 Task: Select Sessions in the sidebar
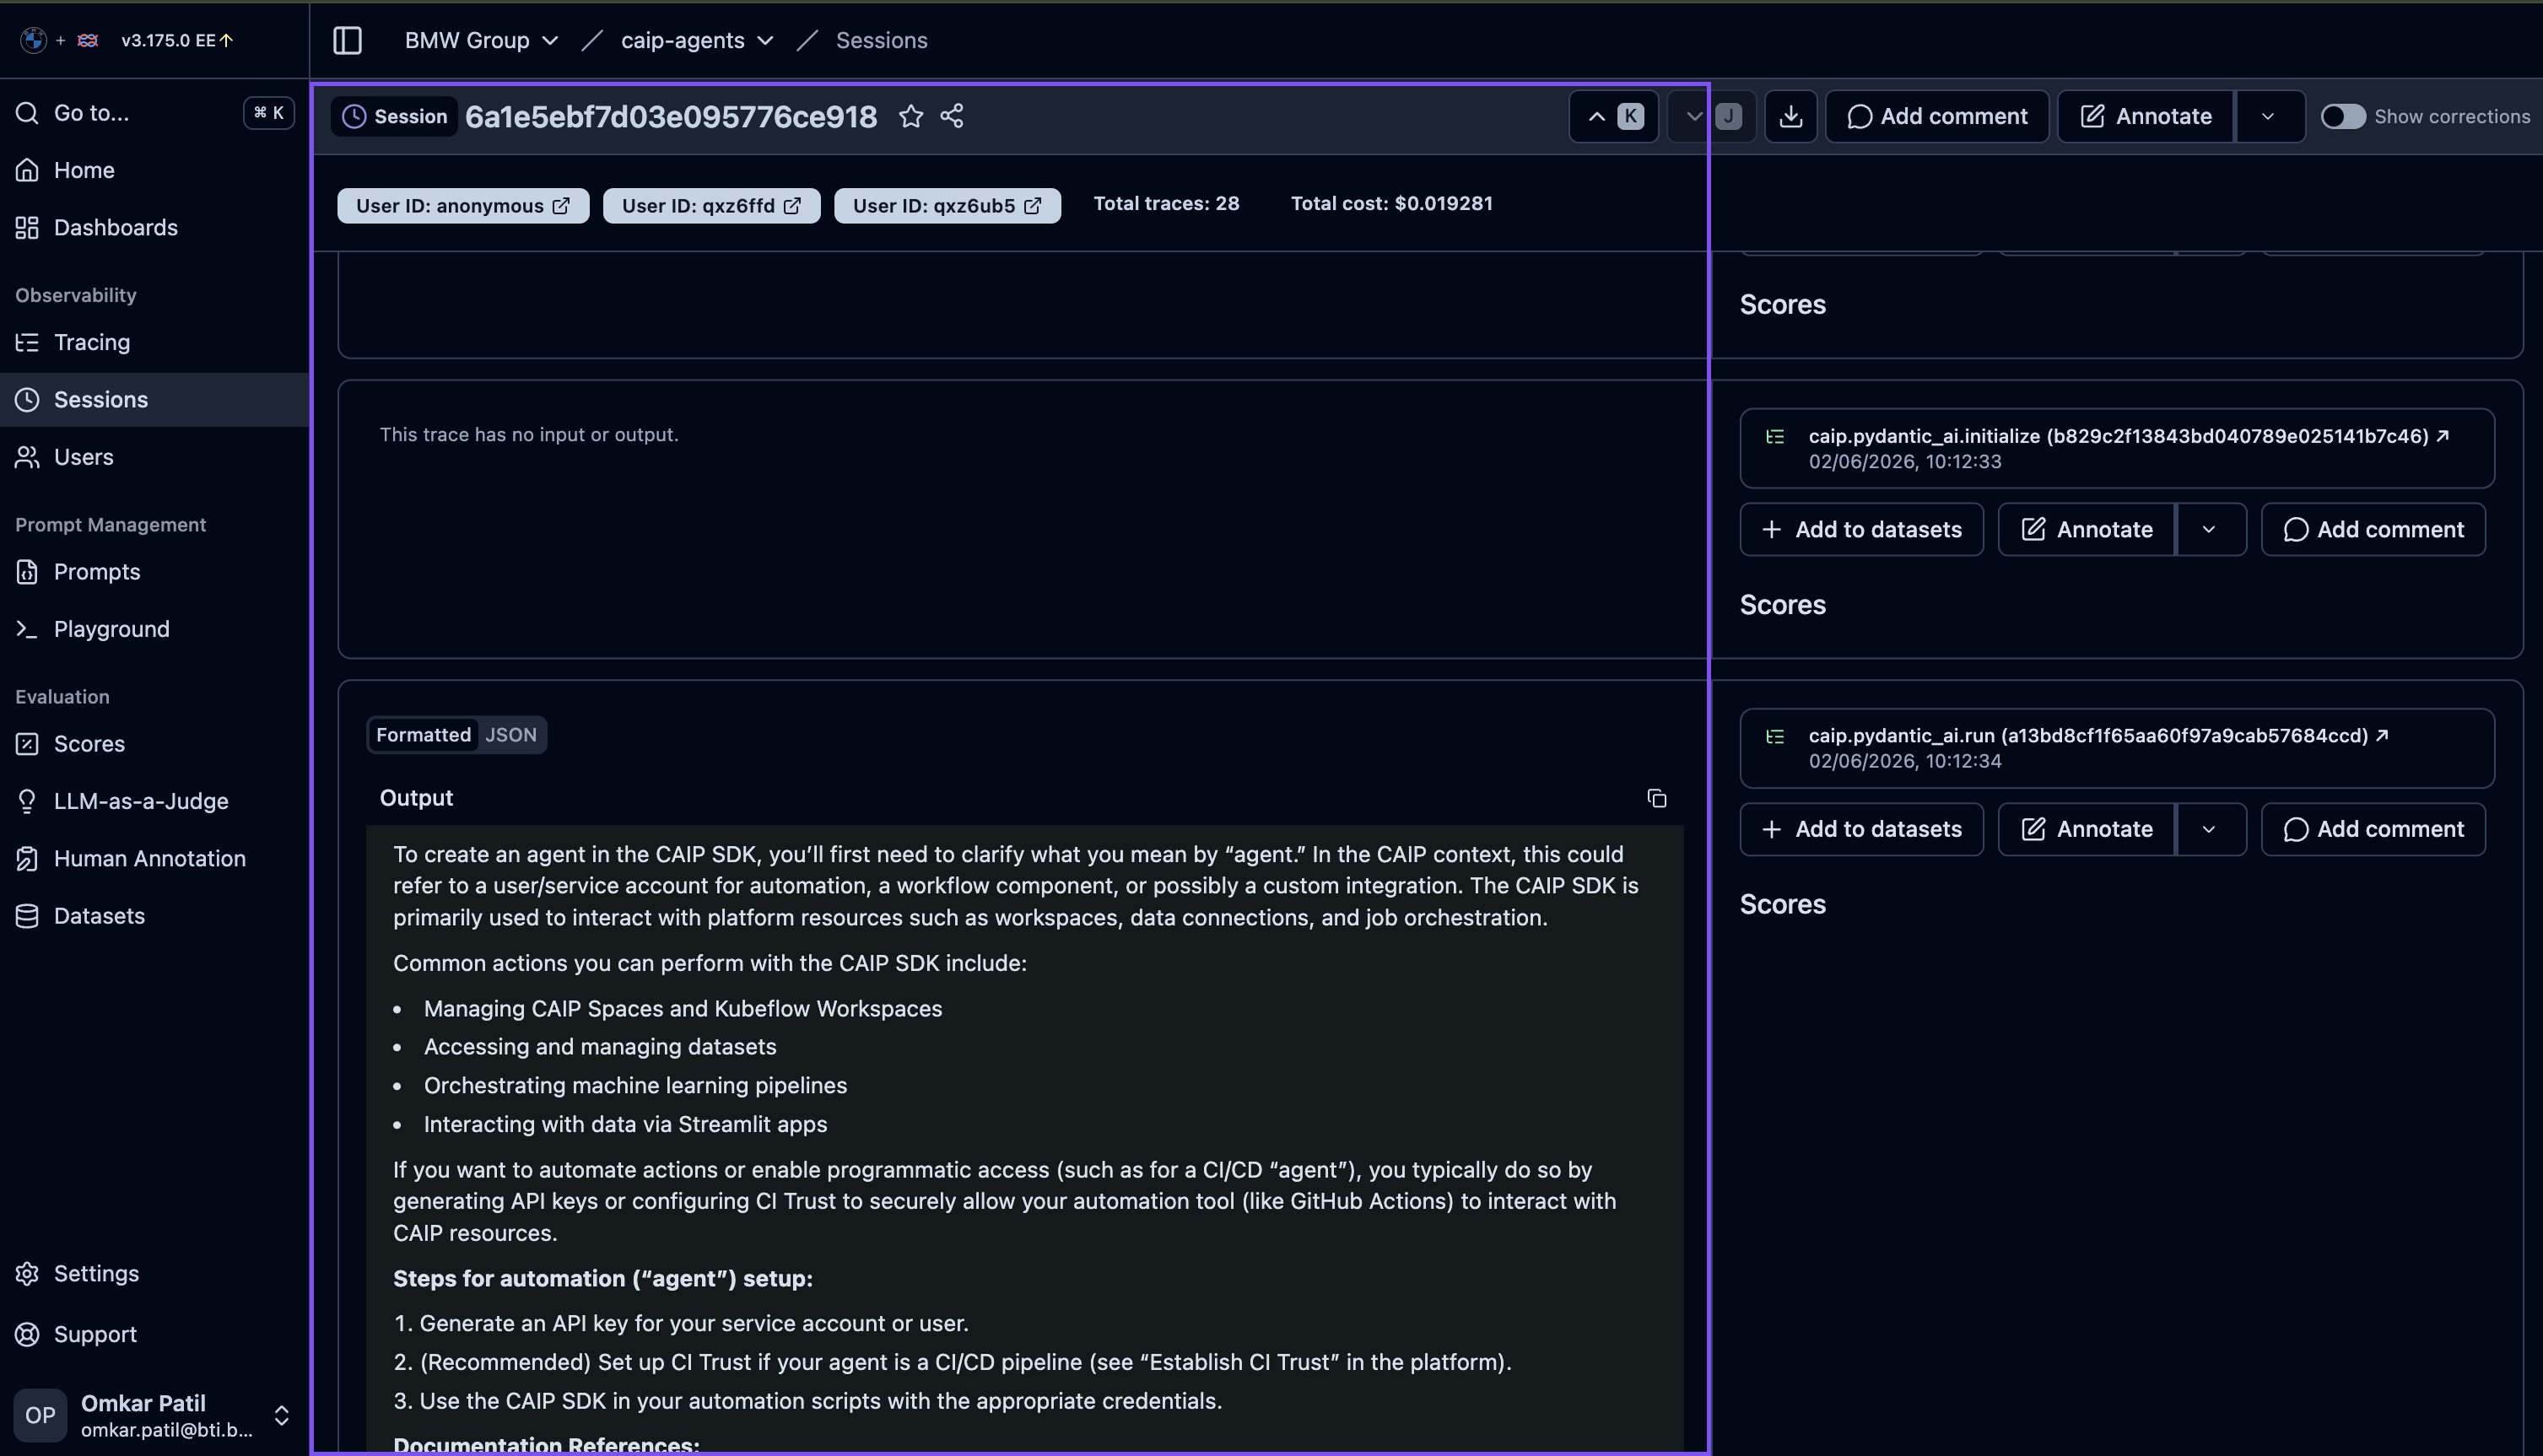(x=154, y=400)
